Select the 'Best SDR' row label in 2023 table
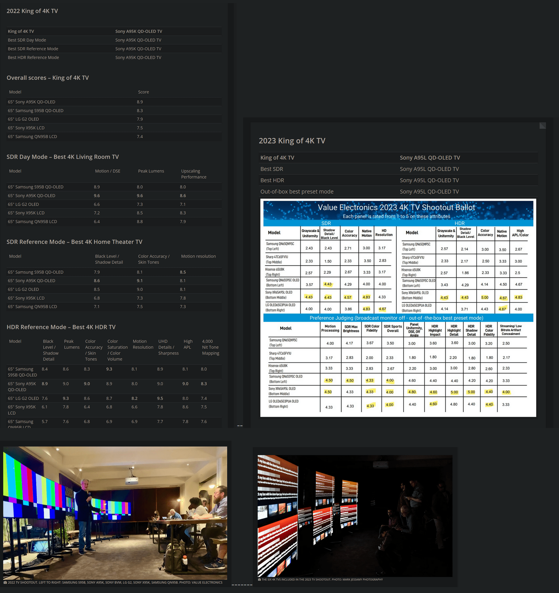Screen dimensions: 559x593 (272, 169)
